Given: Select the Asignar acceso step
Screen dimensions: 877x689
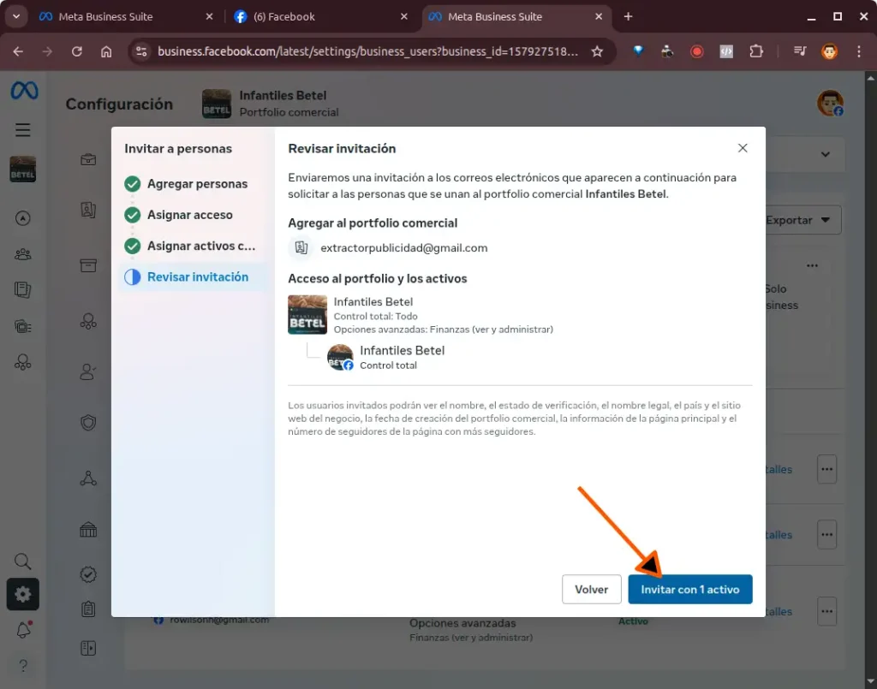Looking at the screenshot, I should [x=189, y=215].
